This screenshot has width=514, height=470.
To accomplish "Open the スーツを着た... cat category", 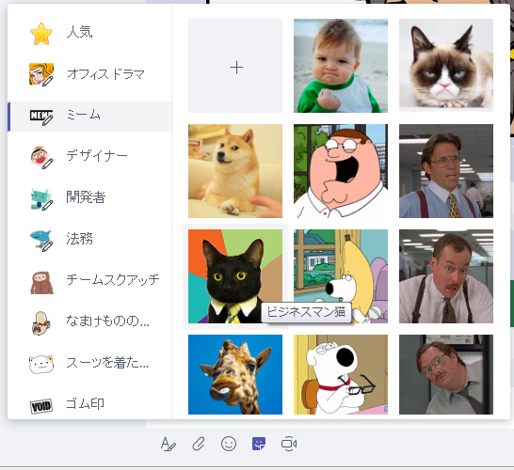I will [x=89, y=363].
